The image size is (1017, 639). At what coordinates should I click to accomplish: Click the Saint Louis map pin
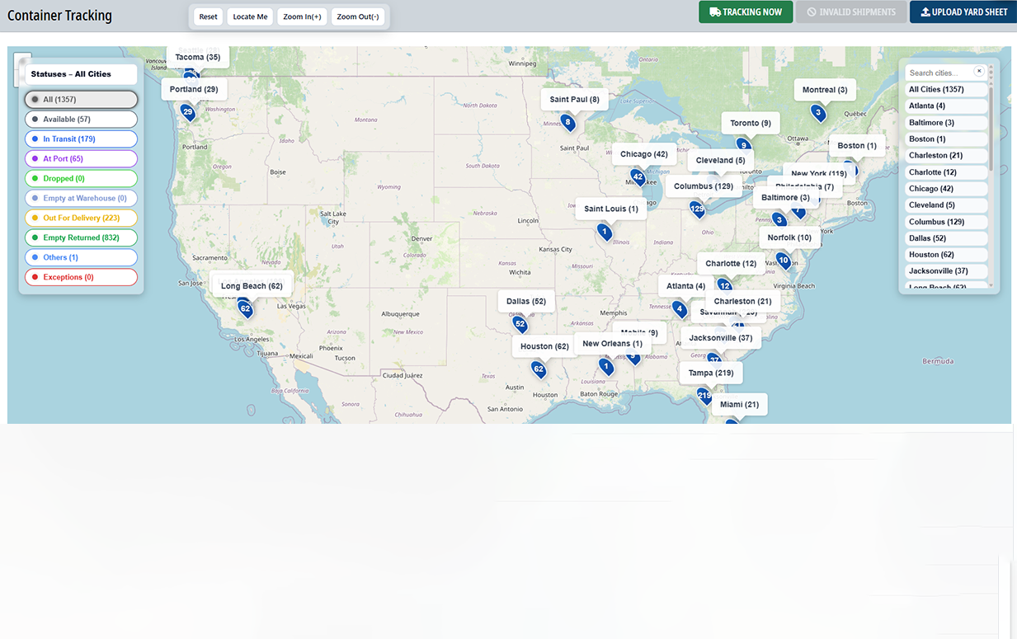[x=605, y=233]
